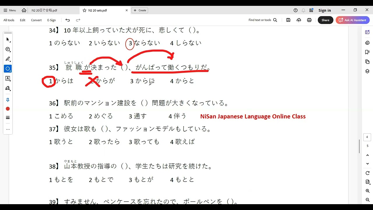Open the bookmarks panel
Screen dimensions: 373x210
click(x=367, y=52)
